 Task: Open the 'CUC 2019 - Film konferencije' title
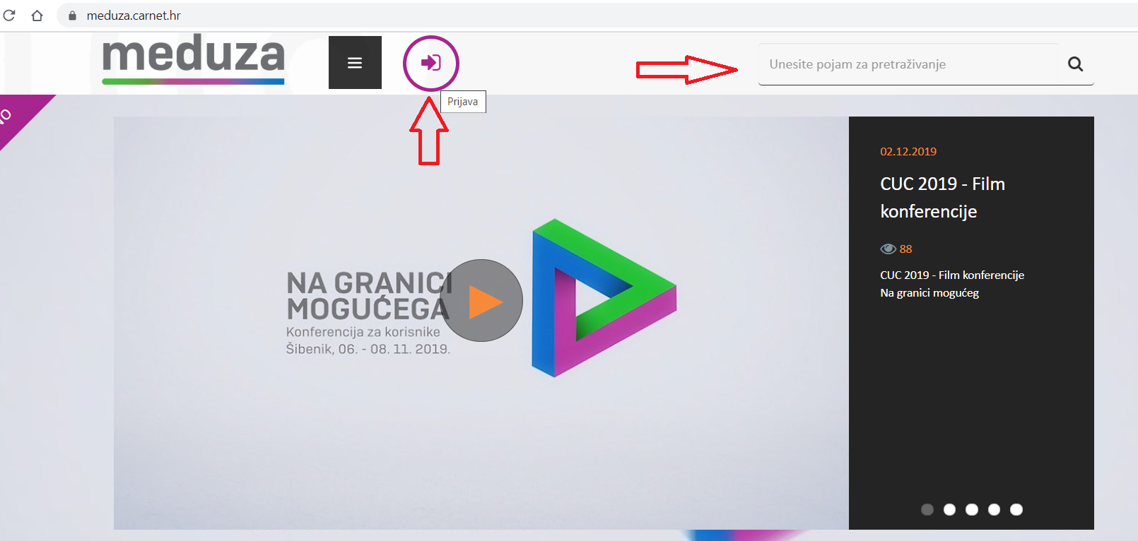coord(942,197)
